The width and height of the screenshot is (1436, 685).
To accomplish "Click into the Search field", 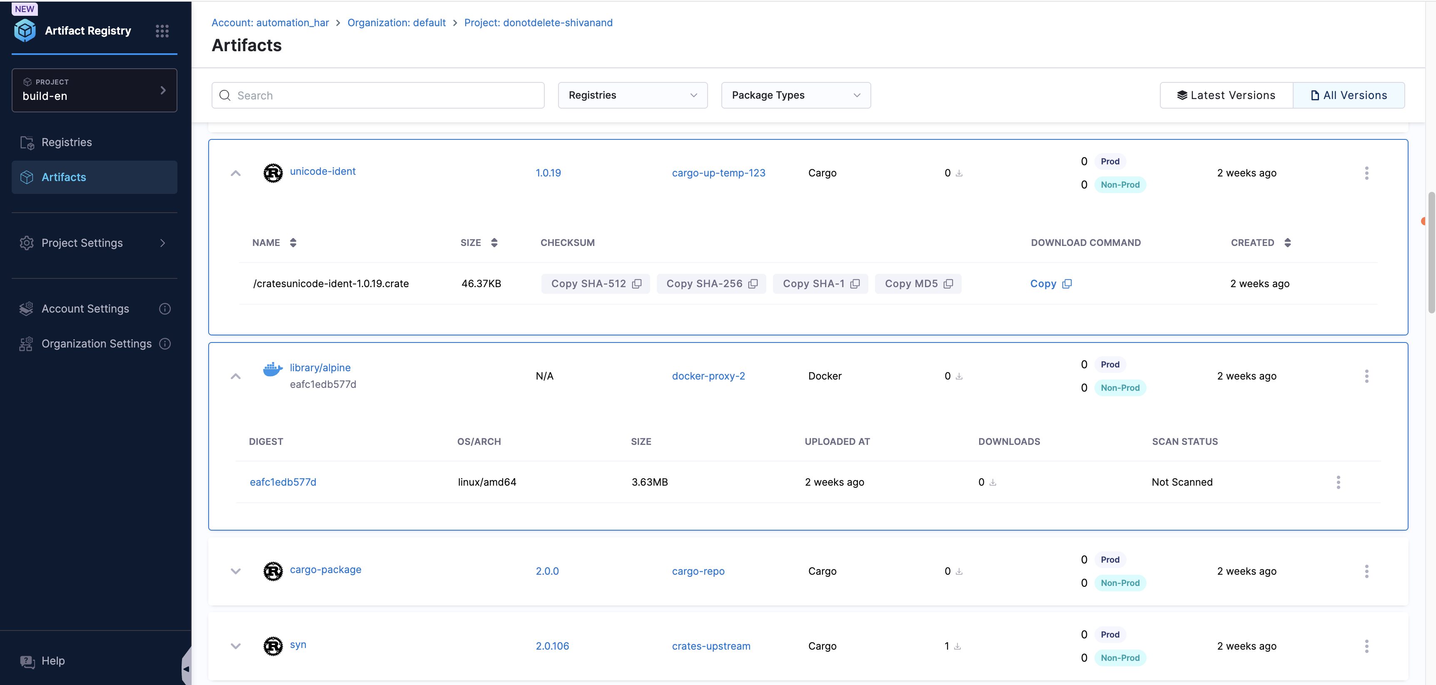I will click(x=377, y=94).
